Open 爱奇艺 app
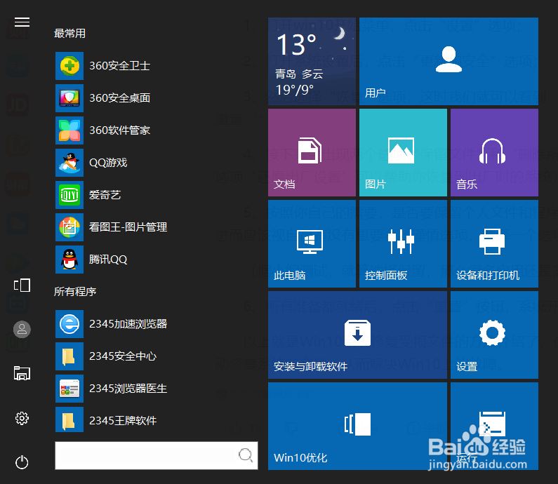The width and height of the screenshot is (558, 484). point(88,195)
